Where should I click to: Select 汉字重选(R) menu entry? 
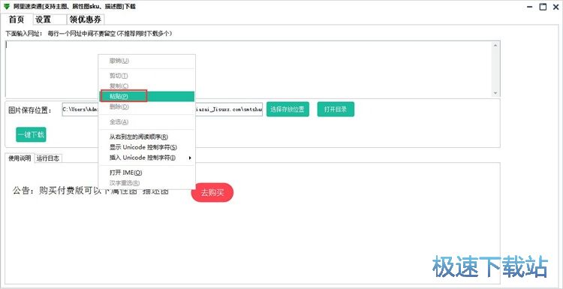click(x=146, y=183)
